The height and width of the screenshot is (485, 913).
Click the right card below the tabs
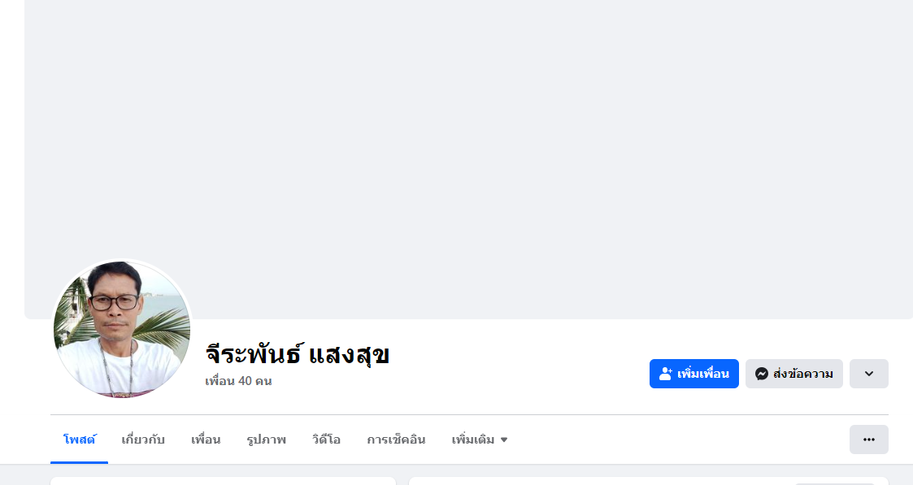(648, 481)
